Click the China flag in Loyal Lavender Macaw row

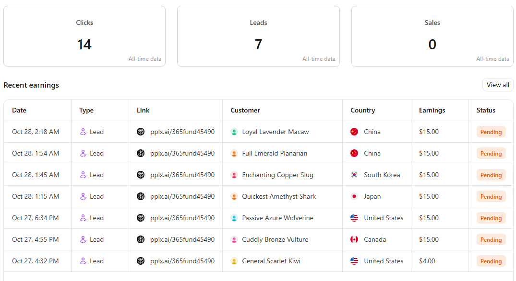click(354, 132)
